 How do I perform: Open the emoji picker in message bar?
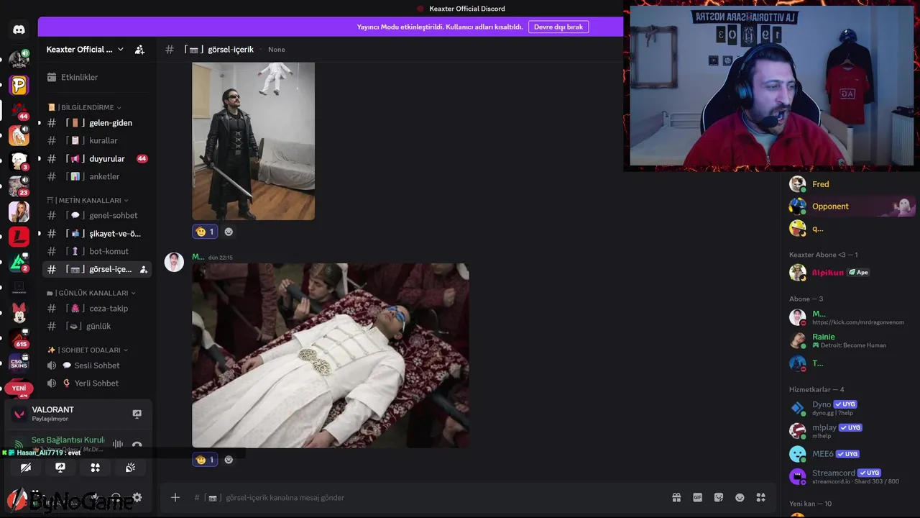tap(740, 497)
